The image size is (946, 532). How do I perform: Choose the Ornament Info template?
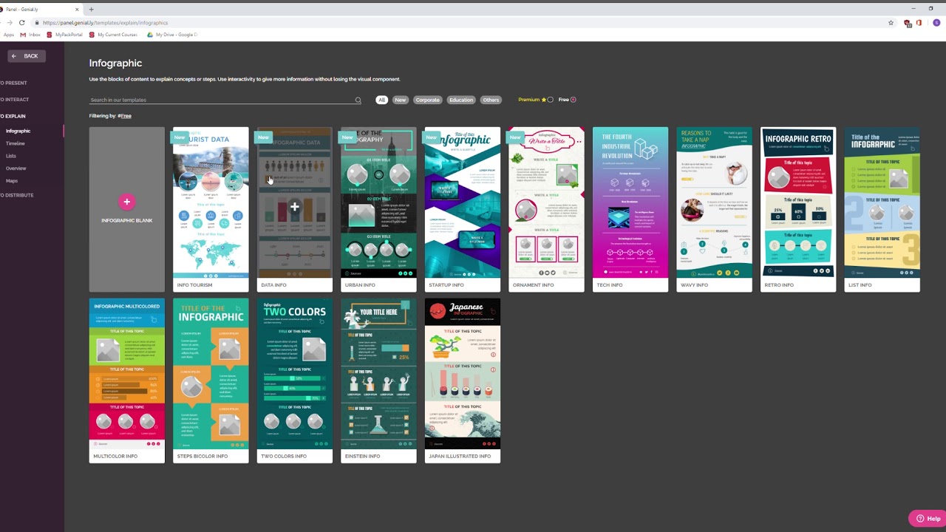(546, 210)
